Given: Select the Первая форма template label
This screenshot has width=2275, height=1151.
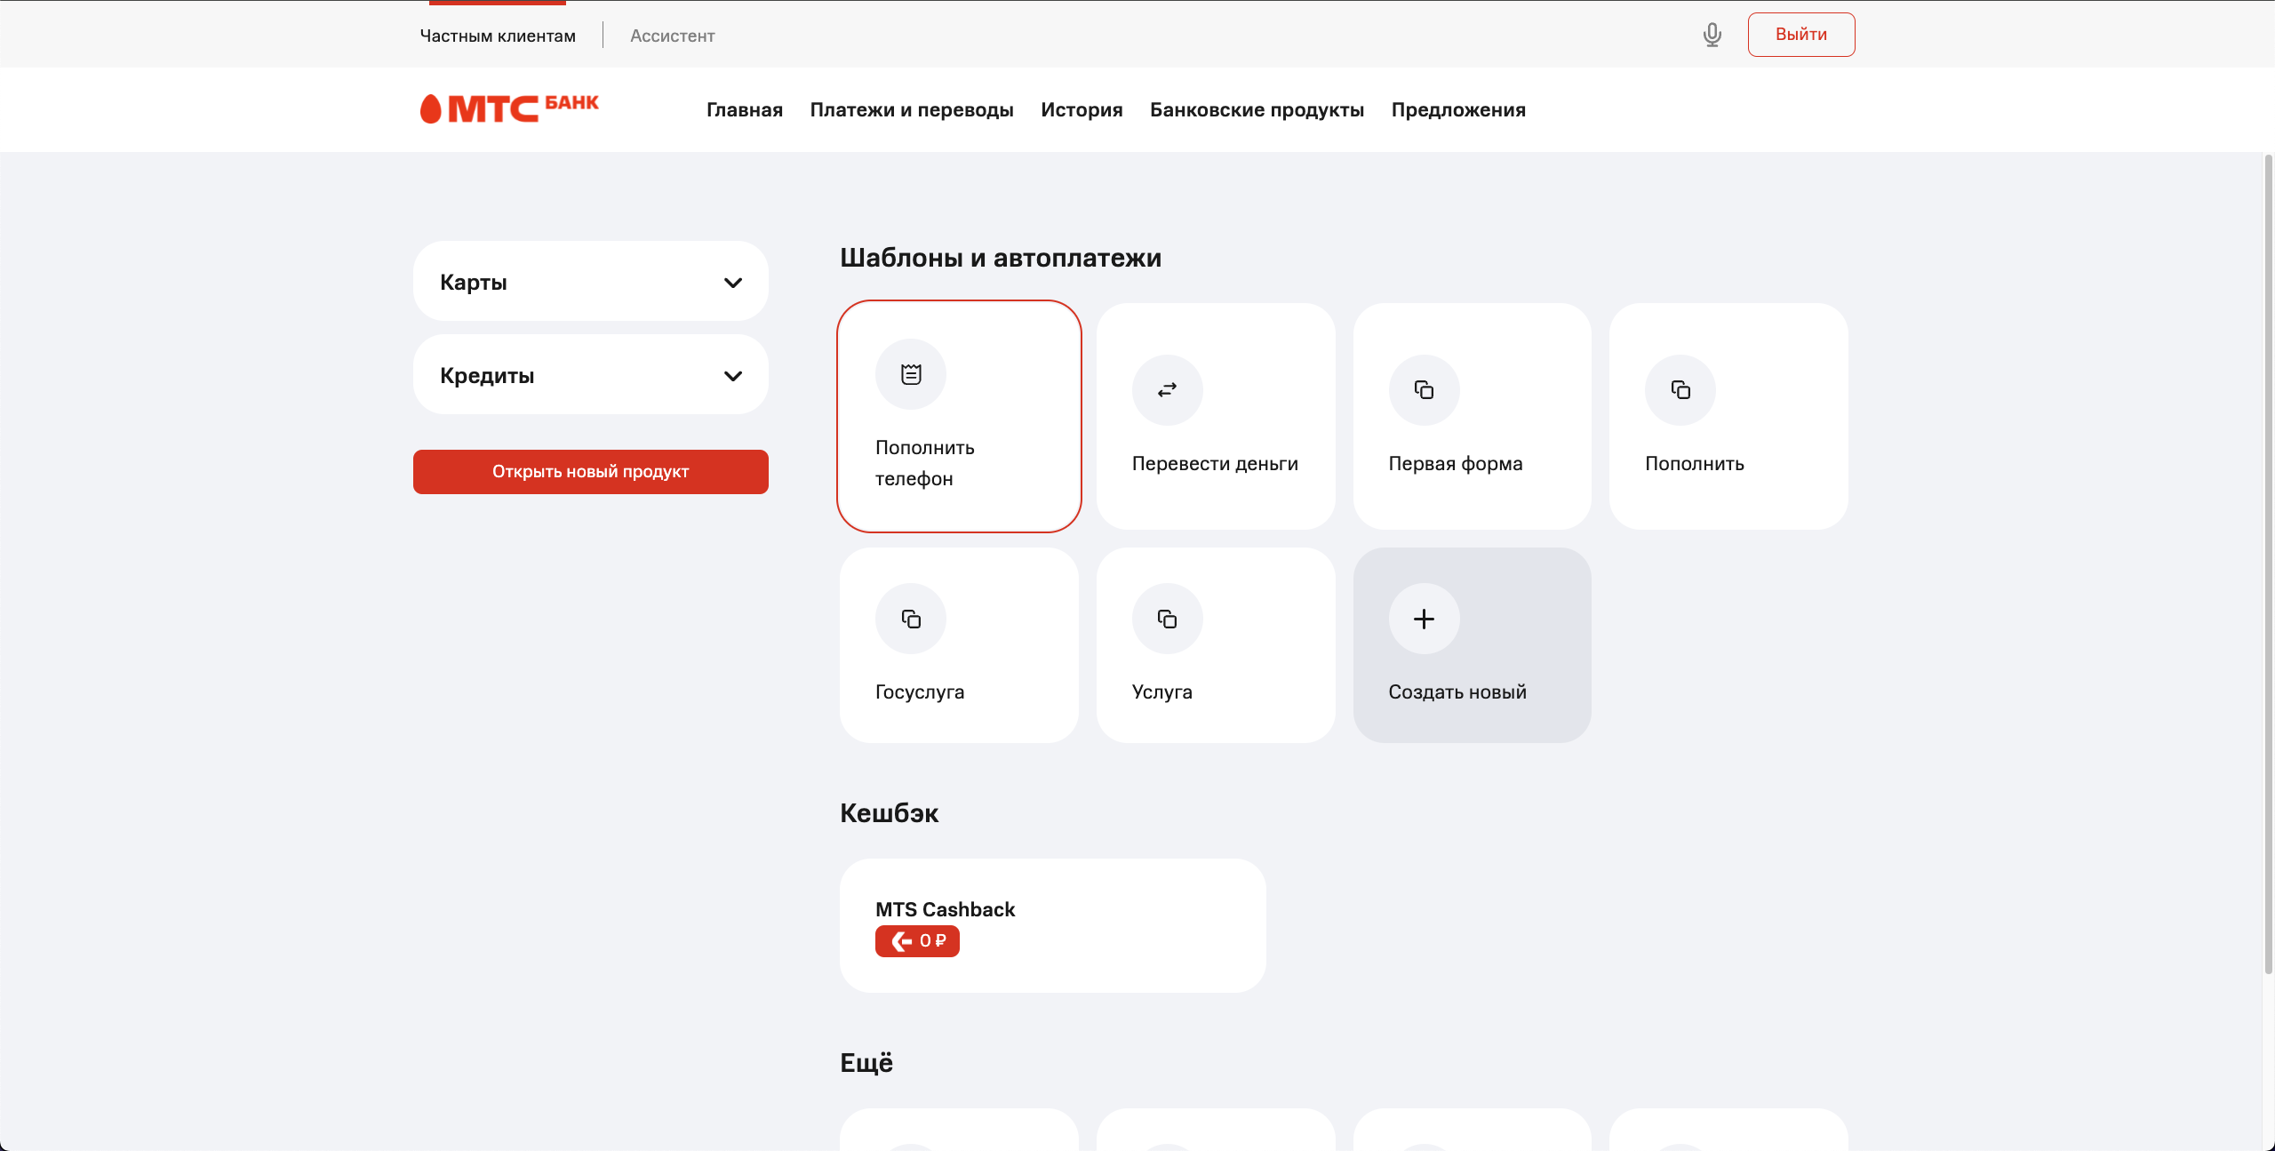Looking at the screenshot, I should pos(1456,464).
